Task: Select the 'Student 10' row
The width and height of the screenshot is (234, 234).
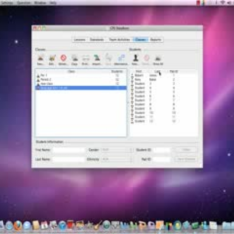Action: tap(164, 113)
